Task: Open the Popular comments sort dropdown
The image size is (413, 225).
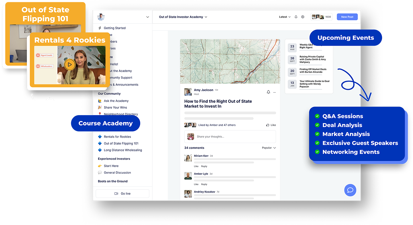Action: tap(269, 148)
